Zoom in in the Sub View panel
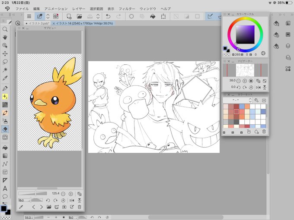 70,194
